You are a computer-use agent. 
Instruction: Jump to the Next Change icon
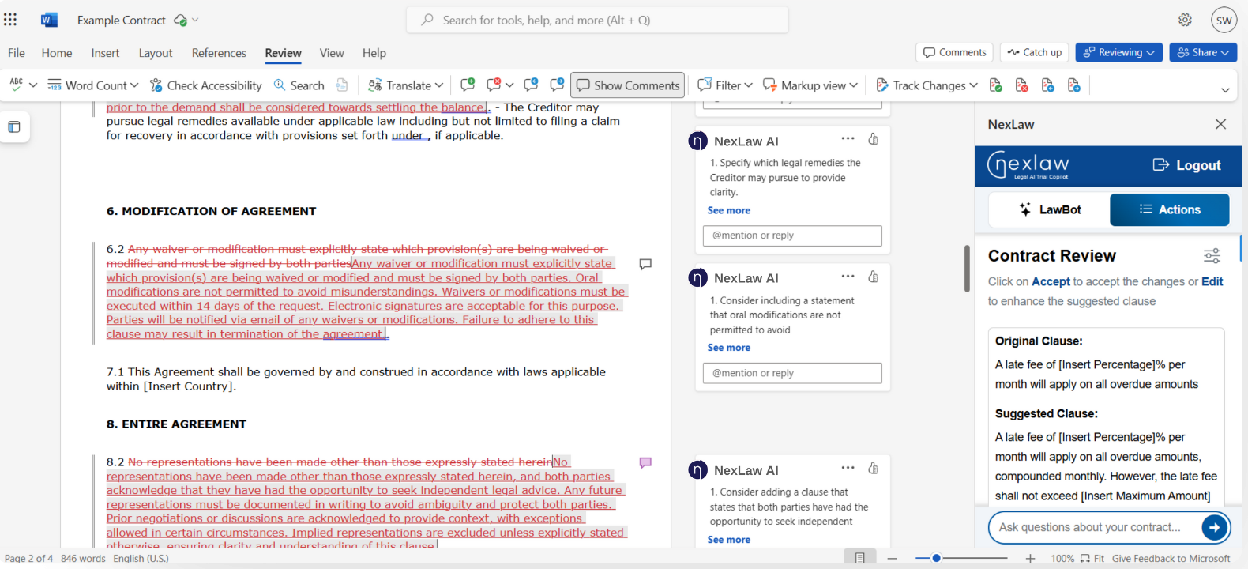(x=1073, y=85)
